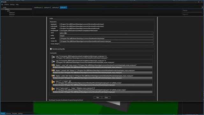Click the rootpath parameter value
Viewport: 204px width, 115px height.
[79, 28]
